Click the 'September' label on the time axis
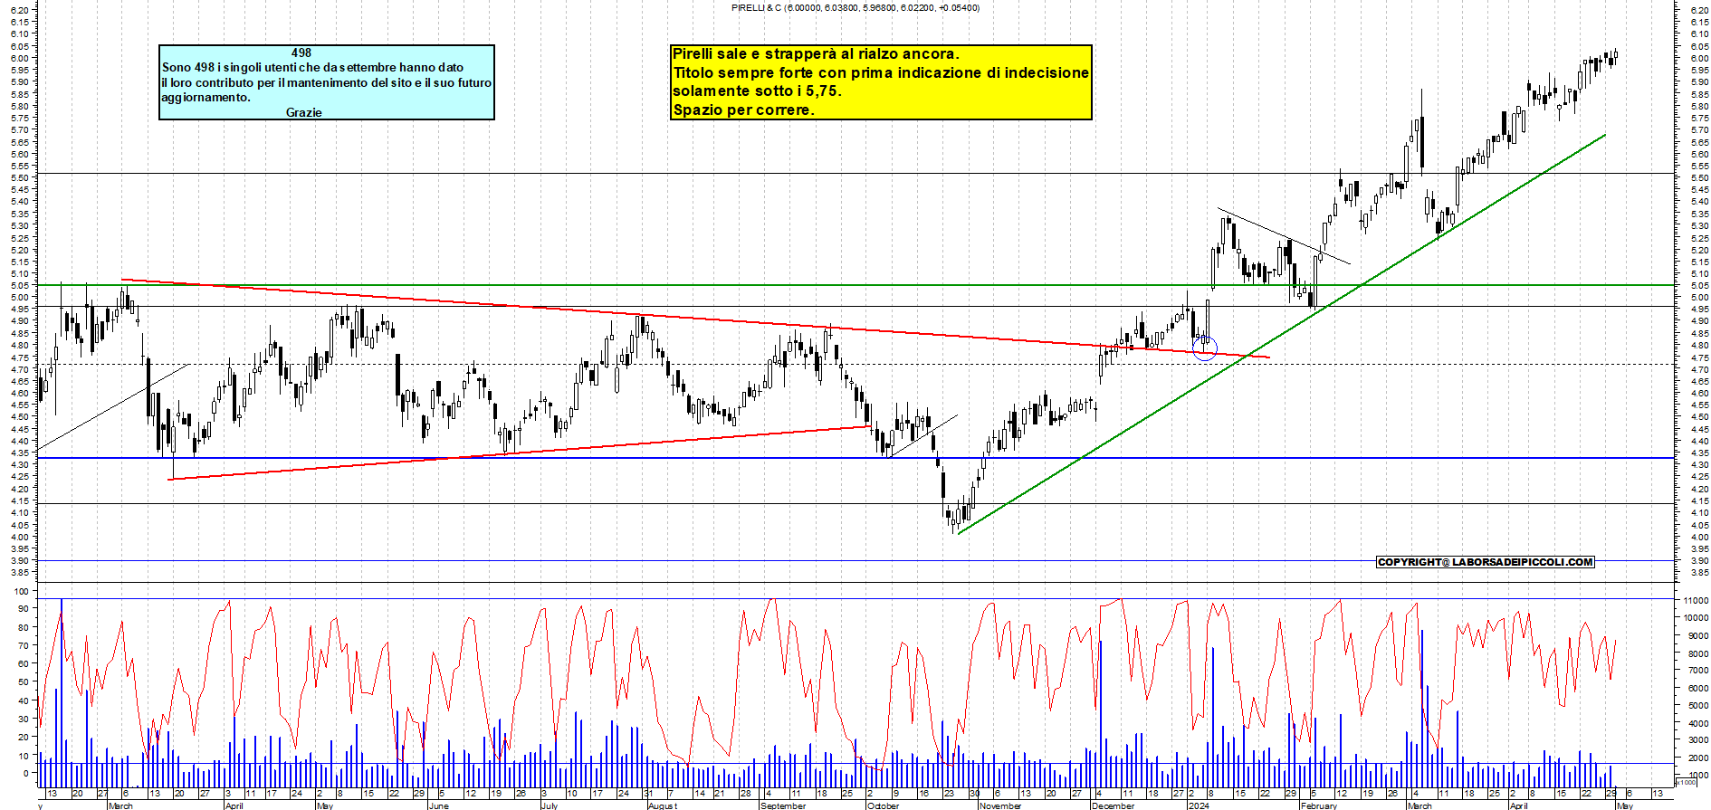Image resolution: width=1711 pixels, height=810 pixels. [x=783, y=805]
